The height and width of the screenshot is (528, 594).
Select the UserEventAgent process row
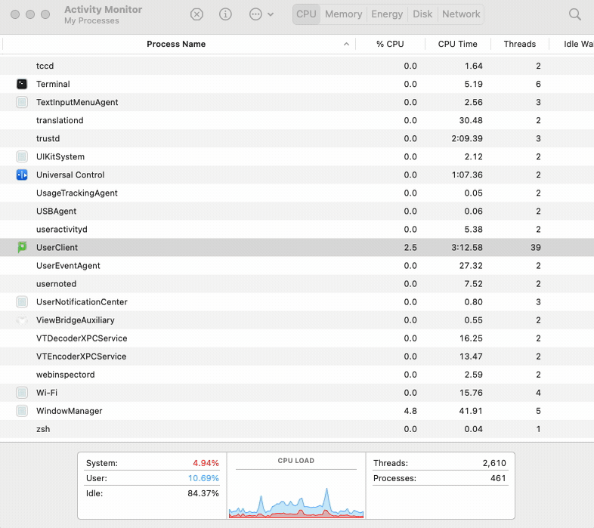pyautogui.click(x=297, y=266)
